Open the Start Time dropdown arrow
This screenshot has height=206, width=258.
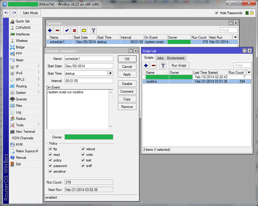110,73
